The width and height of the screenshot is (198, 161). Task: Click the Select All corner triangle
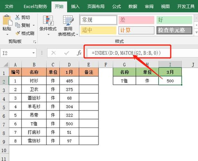click(6, 64)
